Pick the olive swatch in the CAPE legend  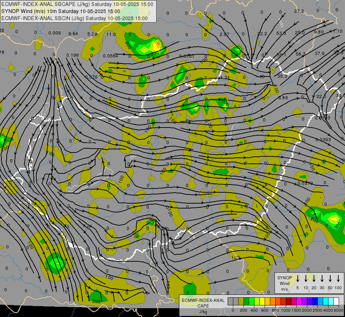(241, 301)
